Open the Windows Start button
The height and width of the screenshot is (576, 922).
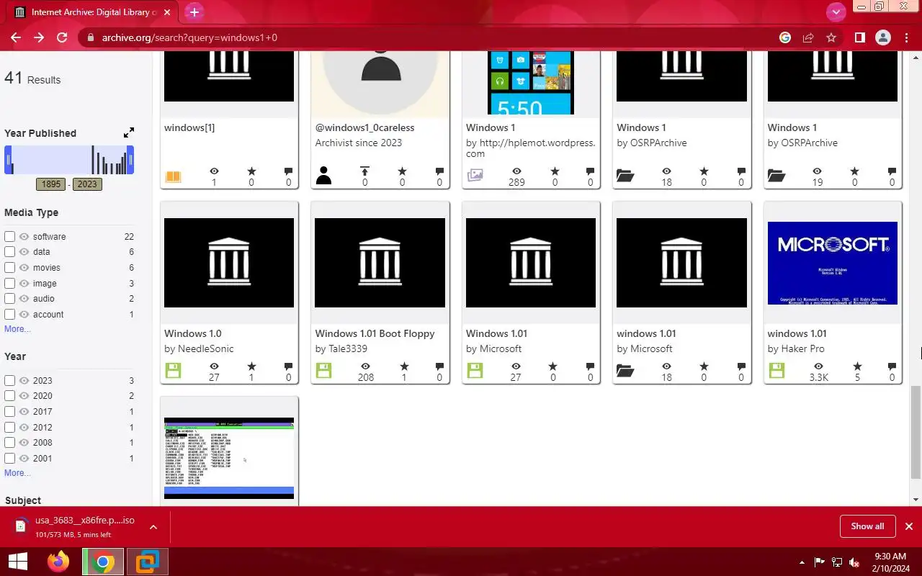click(17, 562)
